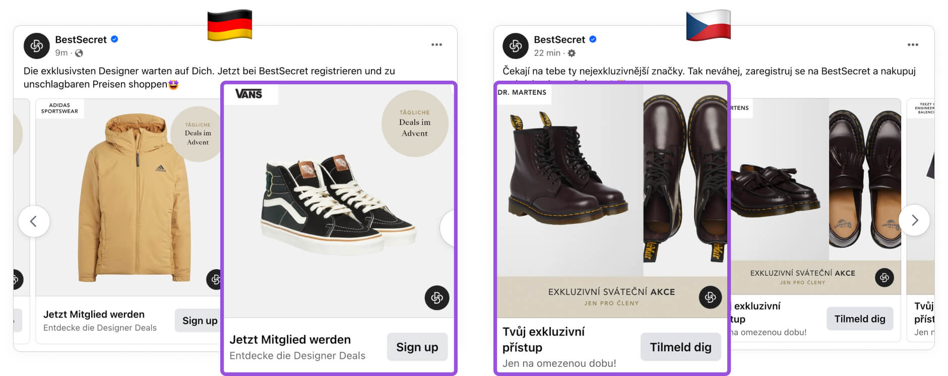The width and height of the screenshot is (948, 376).
Task: Show next carousel card in Czech ad
Action: [914, 220]
